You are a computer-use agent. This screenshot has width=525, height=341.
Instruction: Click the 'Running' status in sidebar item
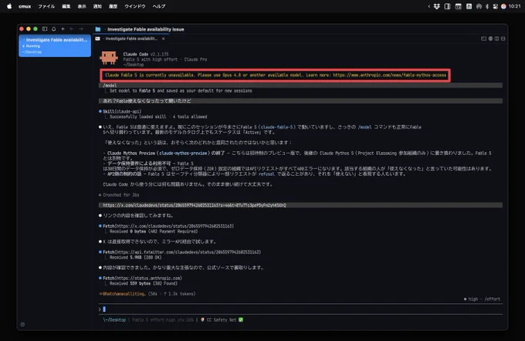pyautogui.click(x=32, y=46)
